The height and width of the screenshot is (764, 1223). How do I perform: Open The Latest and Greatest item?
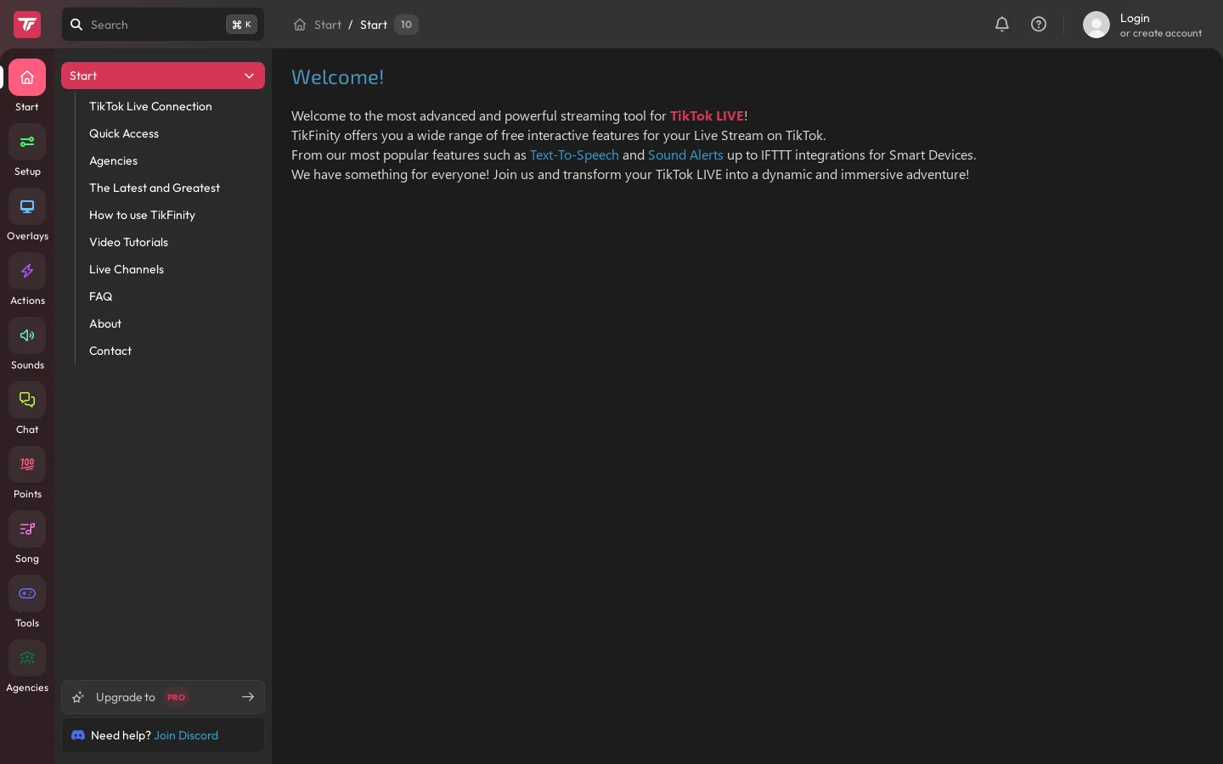tap(155, 188)
